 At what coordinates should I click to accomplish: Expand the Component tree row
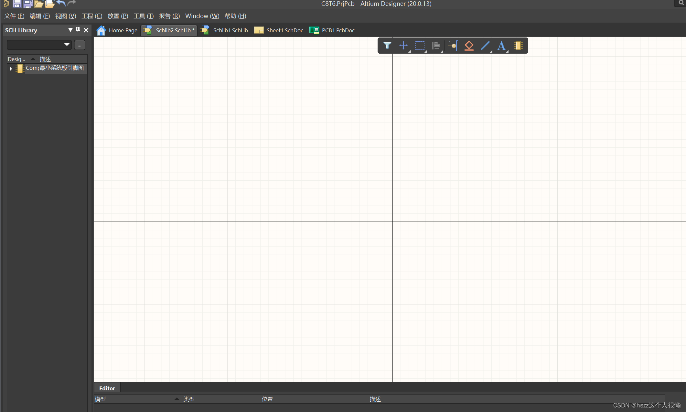pyautogui.click(x=11, y=69)
